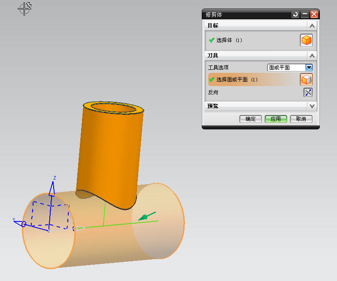Click the 工具选项 label
Viewport: 337px width, 281px height.
(x=219, y=68)
